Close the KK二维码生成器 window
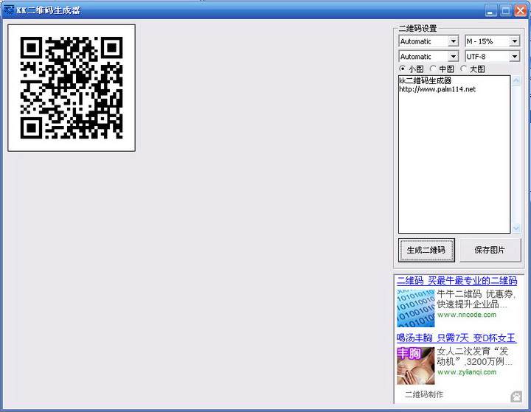 click(521, 10)
